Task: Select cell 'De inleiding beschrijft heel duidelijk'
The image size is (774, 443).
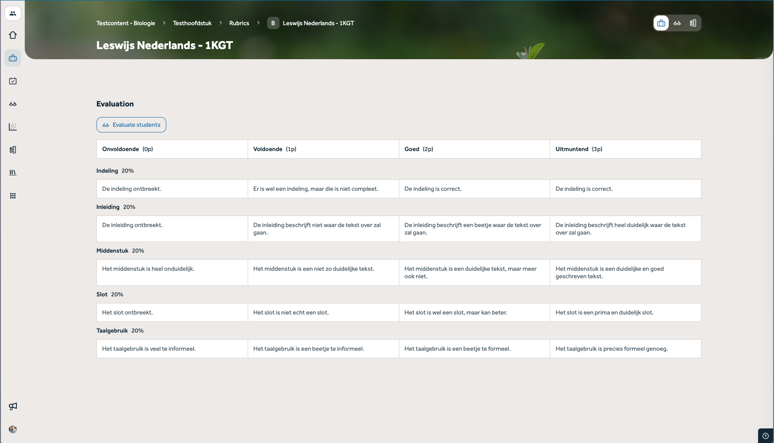Action: click(625, 229)
